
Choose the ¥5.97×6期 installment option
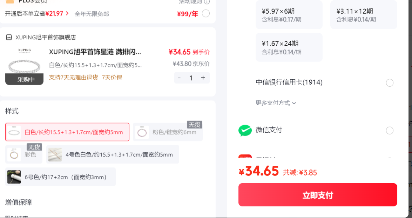pos(289,14)
